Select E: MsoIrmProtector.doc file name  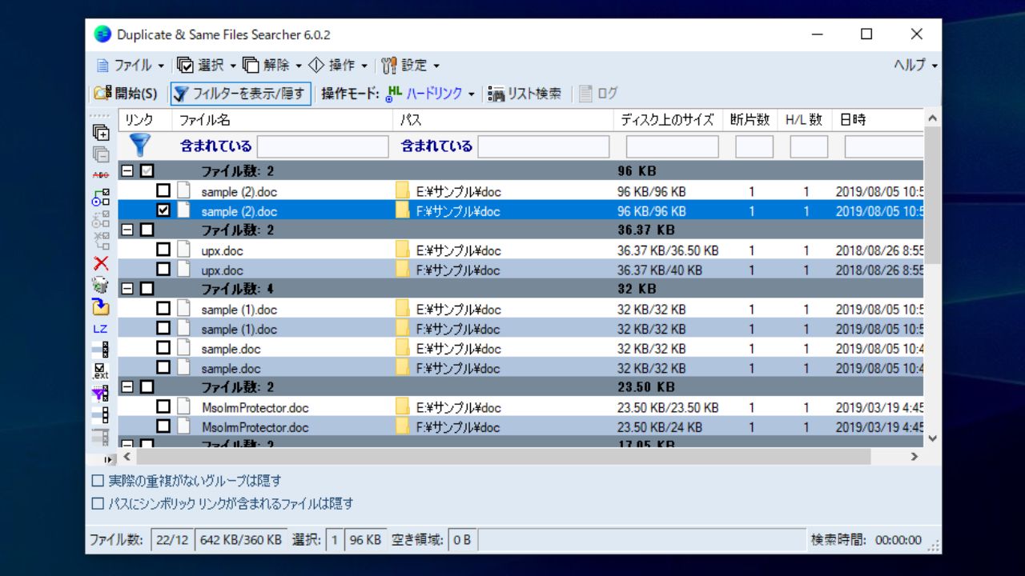[255, 408]
